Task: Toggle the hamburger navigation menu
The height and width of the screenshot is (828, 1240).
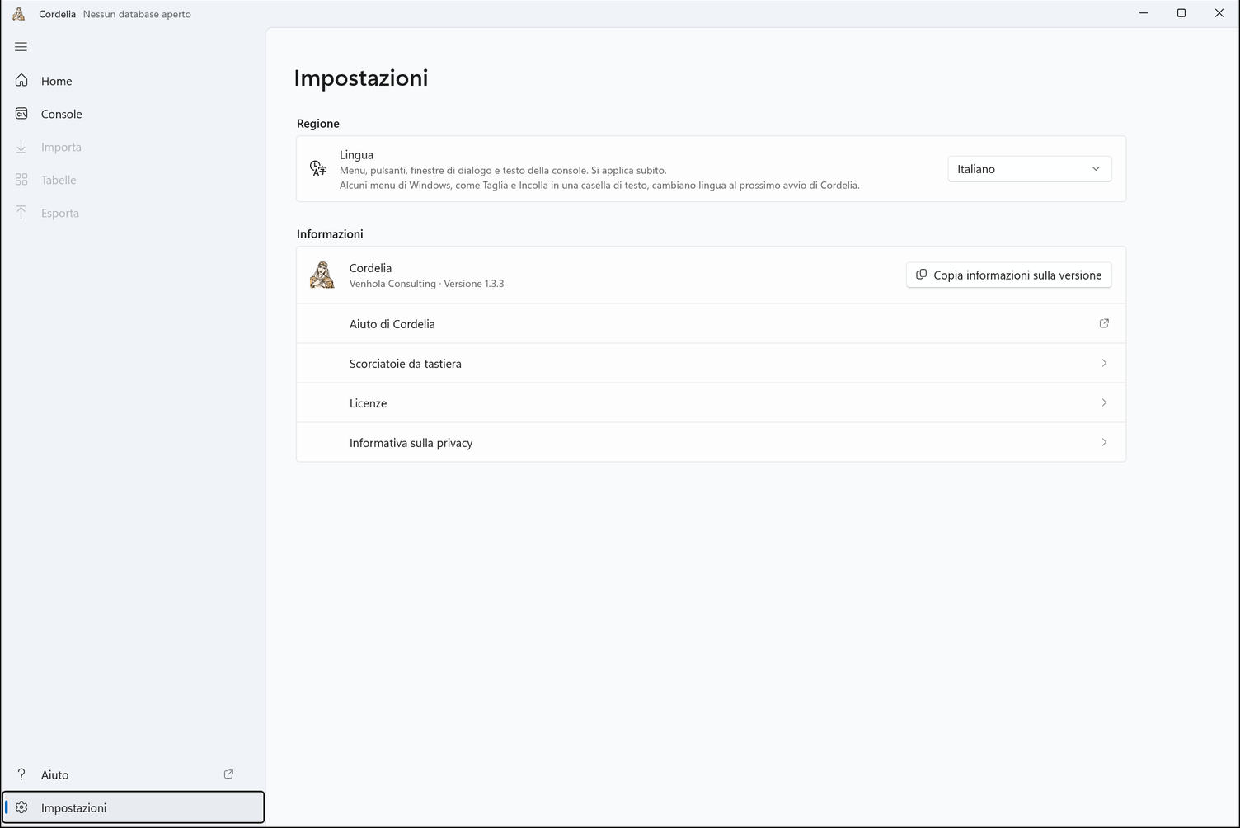Action: 21,47
